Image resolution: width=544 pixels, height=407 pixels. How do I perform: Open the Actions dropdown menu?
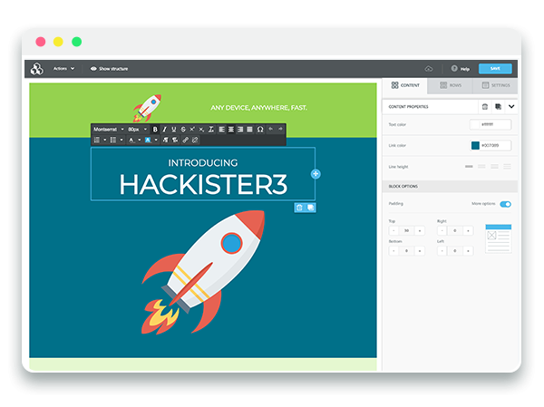point(63,68)
